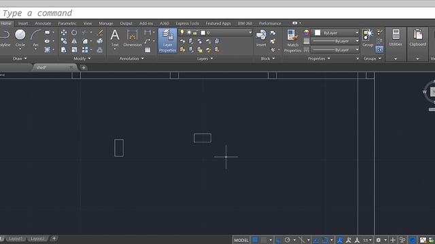Switch to the Parametric ribbon tab
Screen dimensions: 435x244
coord(67,23)
